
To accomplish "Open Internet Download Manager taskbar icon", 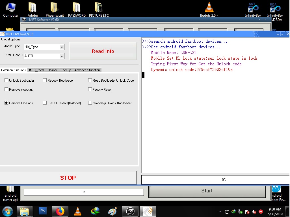I will tap(95, 211).
